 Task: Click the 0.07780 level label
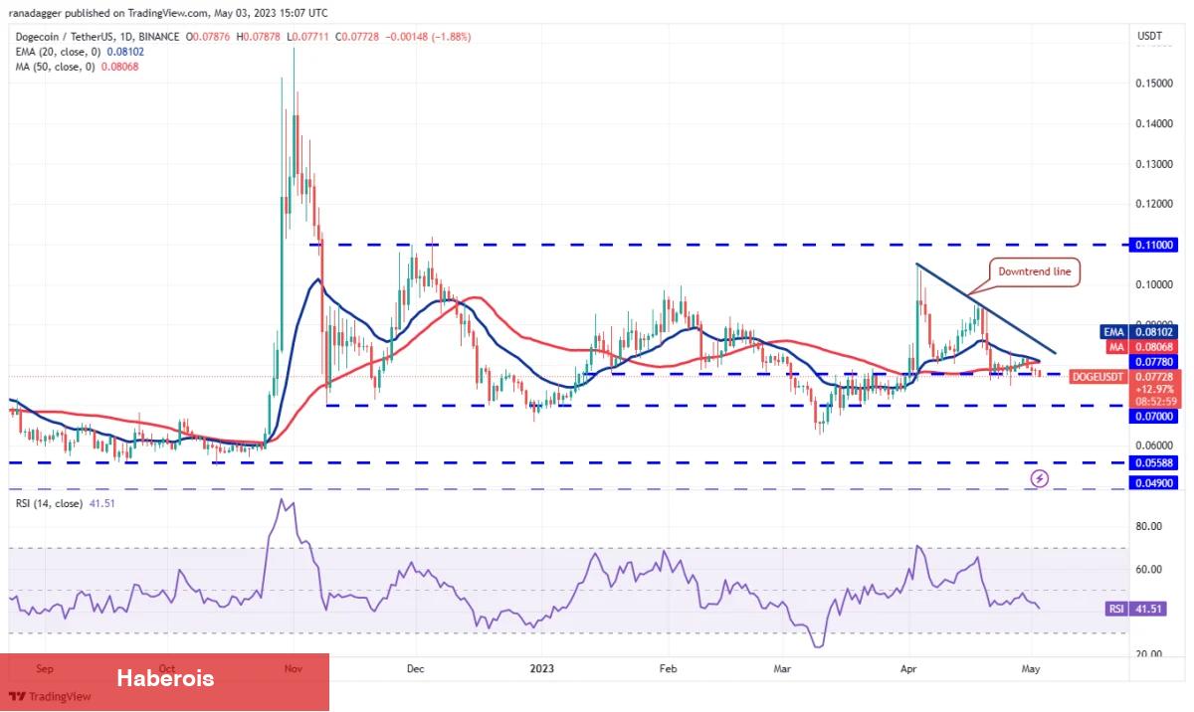1152,363
